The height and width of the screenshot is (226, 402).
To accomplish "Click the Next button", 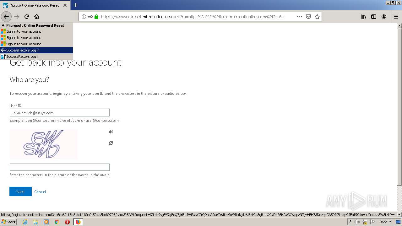I will click(x=20, y=191).
